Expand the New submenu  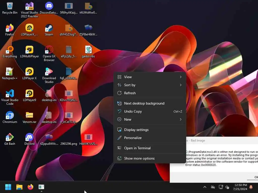[150, 119]
